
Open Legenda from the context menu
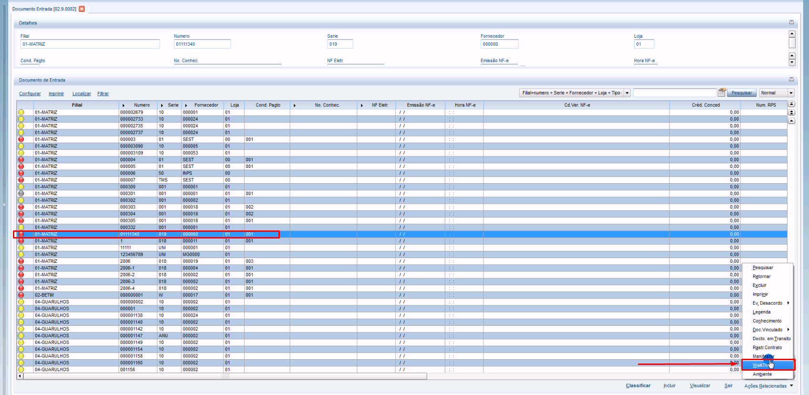[x=761, y=312]
